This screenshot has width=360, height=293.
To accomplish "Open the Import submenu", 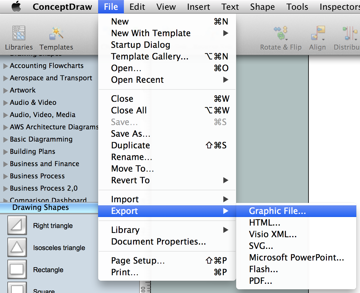I will [167, 200].
